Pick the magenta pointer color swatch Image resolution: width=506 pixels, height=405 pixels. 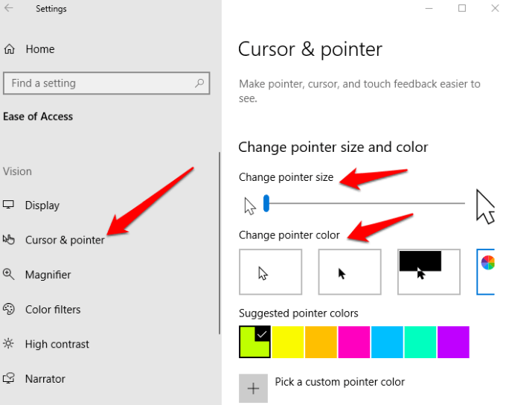click(x=354, y=342)
